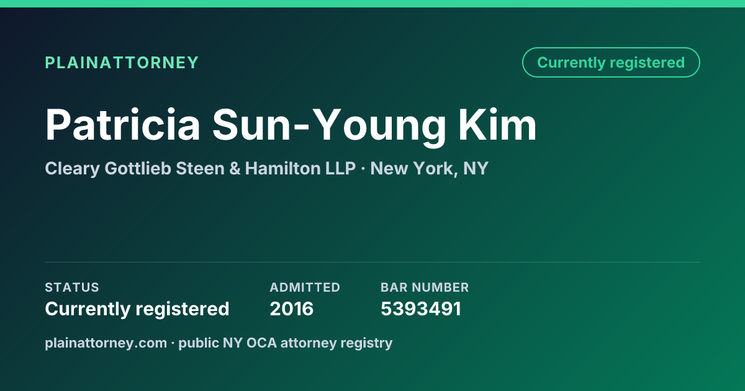Click the green accent bar at top
This screenshot has width=745, height=391.
[x=372, y=4]
